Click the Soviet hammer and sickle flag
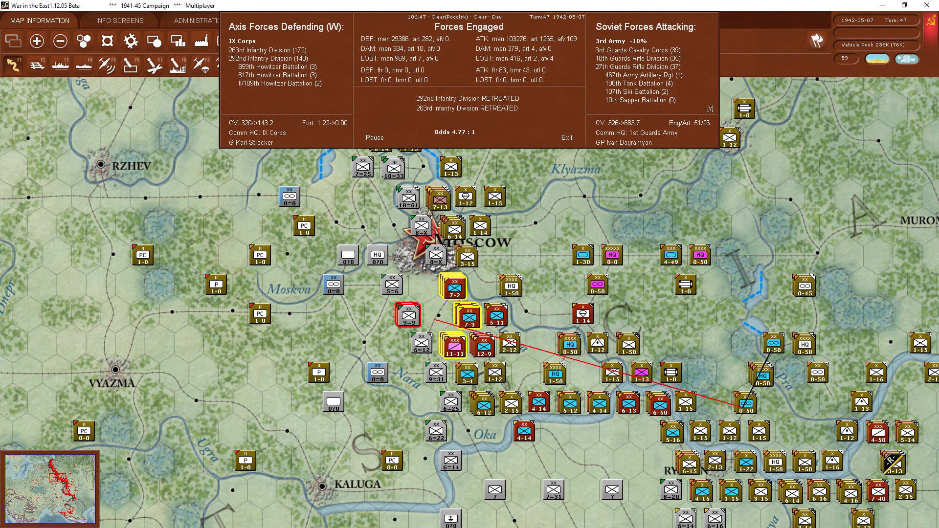Screen dimensions: 939x528 point(931,21)
